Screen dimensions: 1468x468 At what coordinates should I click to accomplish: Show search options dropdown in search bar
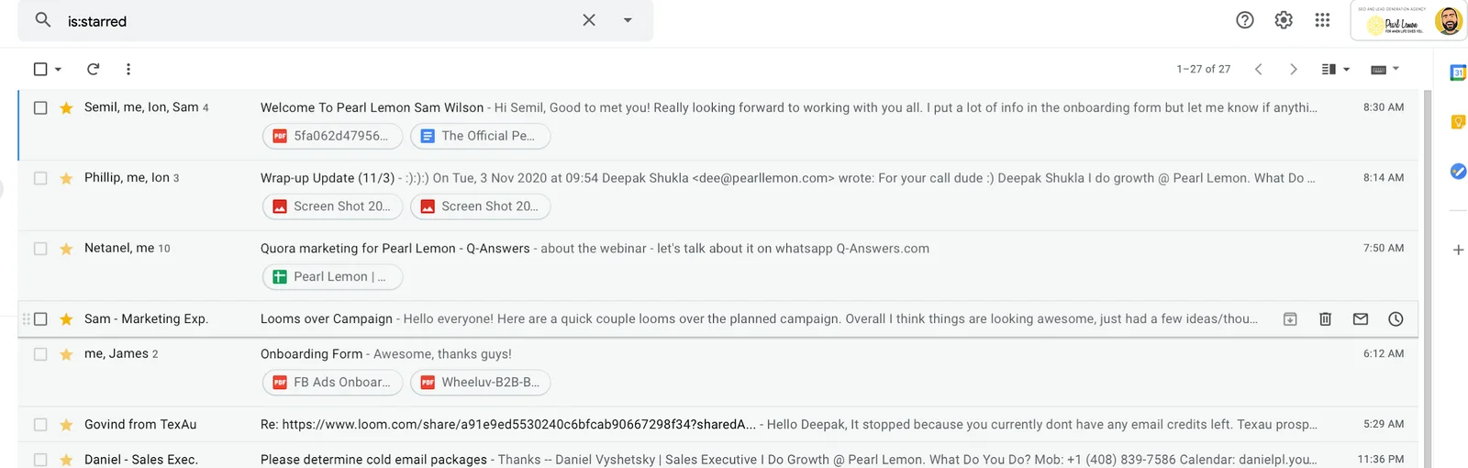coord(628,20)
